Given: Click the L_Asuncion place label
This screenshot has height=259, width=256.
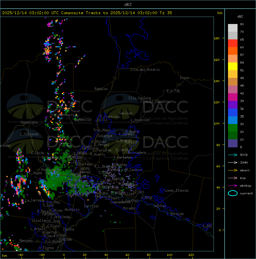Looking at the screenshot, I should click(x=140, y=120).
